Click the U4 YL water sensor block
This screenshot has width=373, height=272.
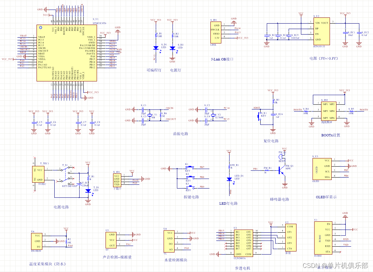pos(169,241)
